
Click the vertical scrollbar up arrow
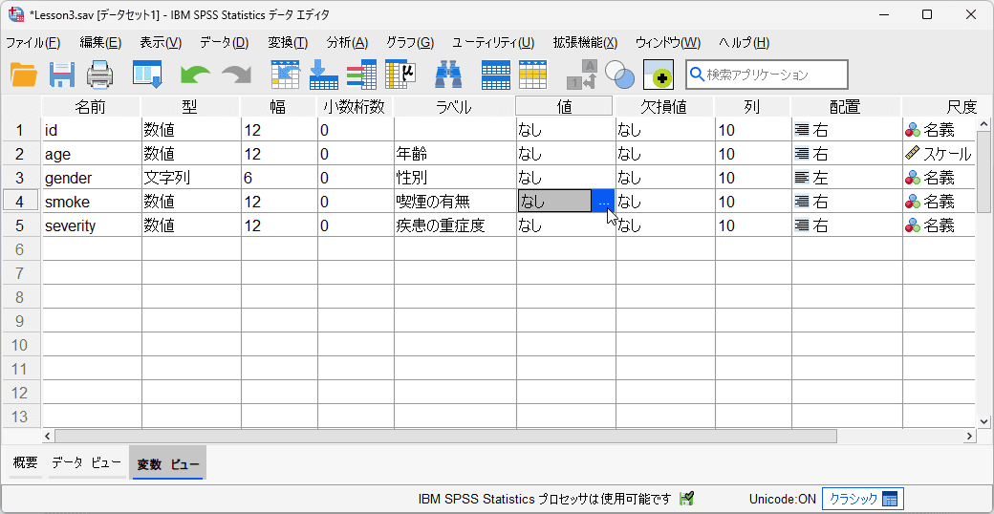point(983,124)
